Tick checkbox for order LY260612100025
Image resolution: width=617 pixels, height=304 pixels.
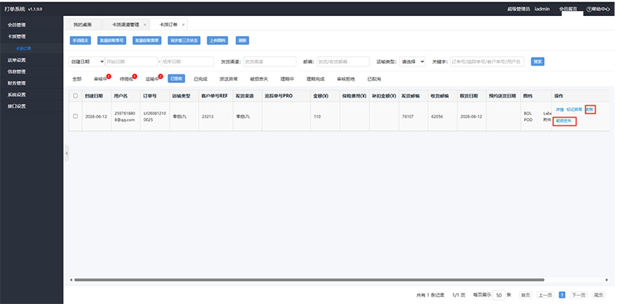[75, 116]
